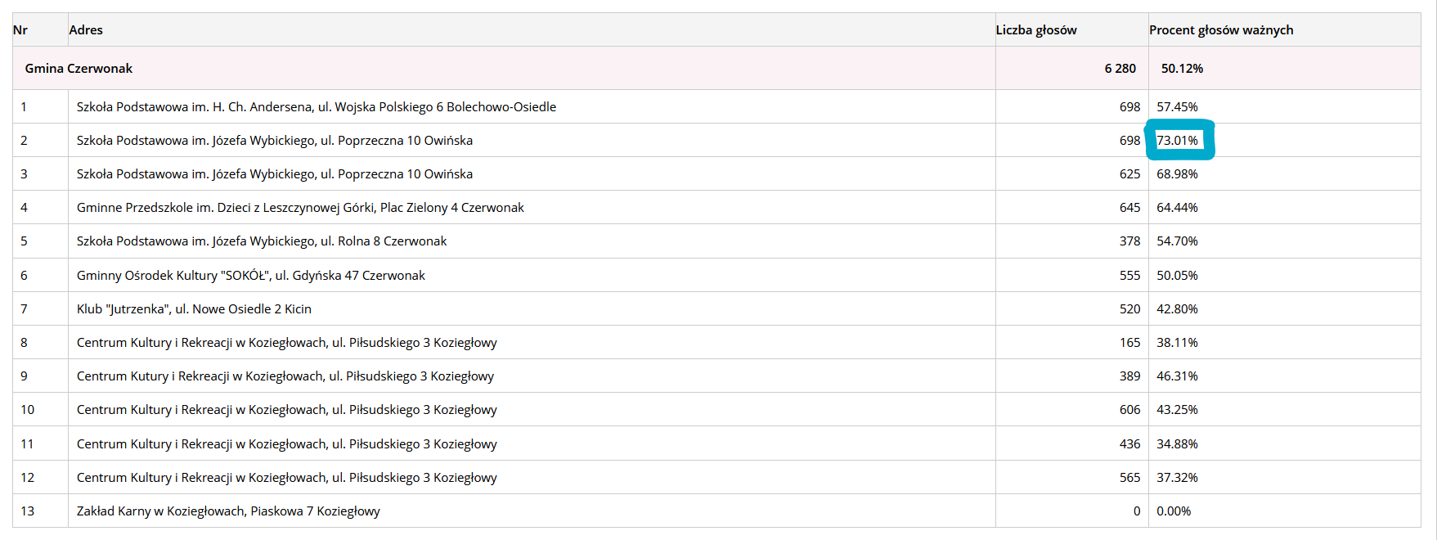Select the Owińska address in row 2
The height and width of the screenshot is (540, 1437).
275,141
